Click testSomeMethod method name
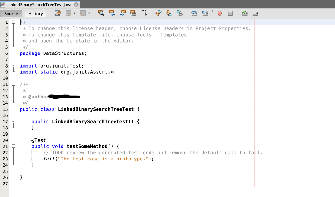The width and height of the screenshot is (335, 197). pos(87,146)
